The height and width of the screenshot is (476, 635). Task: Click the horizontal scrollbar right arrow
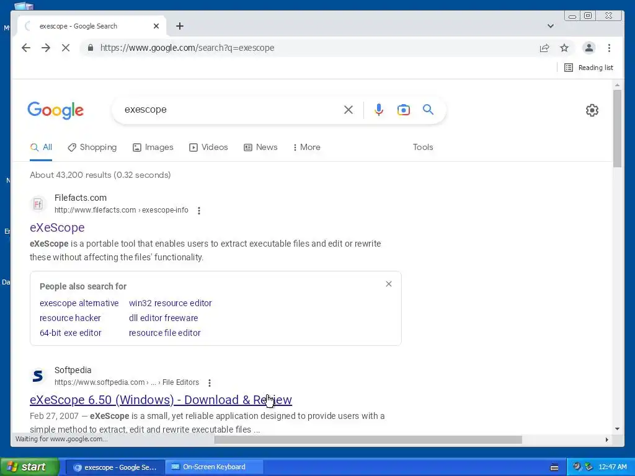(x=606, y=439)
